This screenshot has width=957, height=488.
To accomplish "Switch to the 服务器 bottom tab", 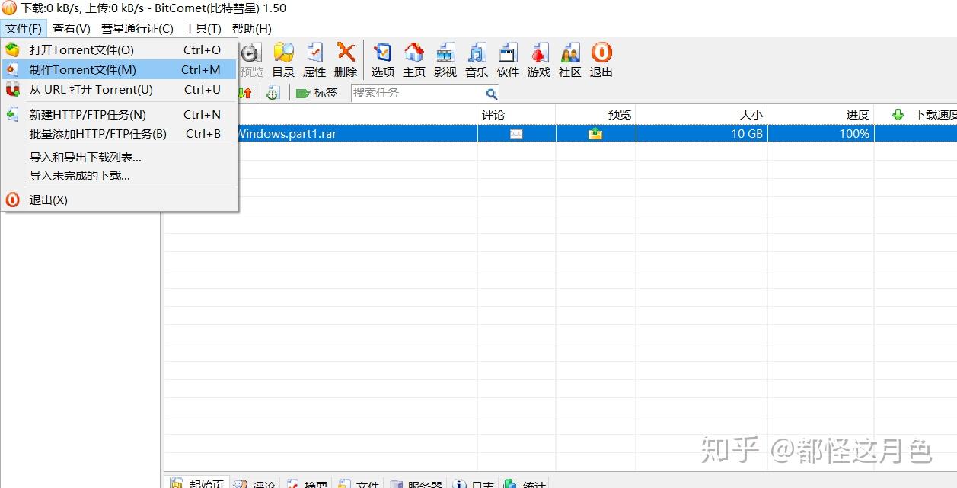I will click(416, 484).
